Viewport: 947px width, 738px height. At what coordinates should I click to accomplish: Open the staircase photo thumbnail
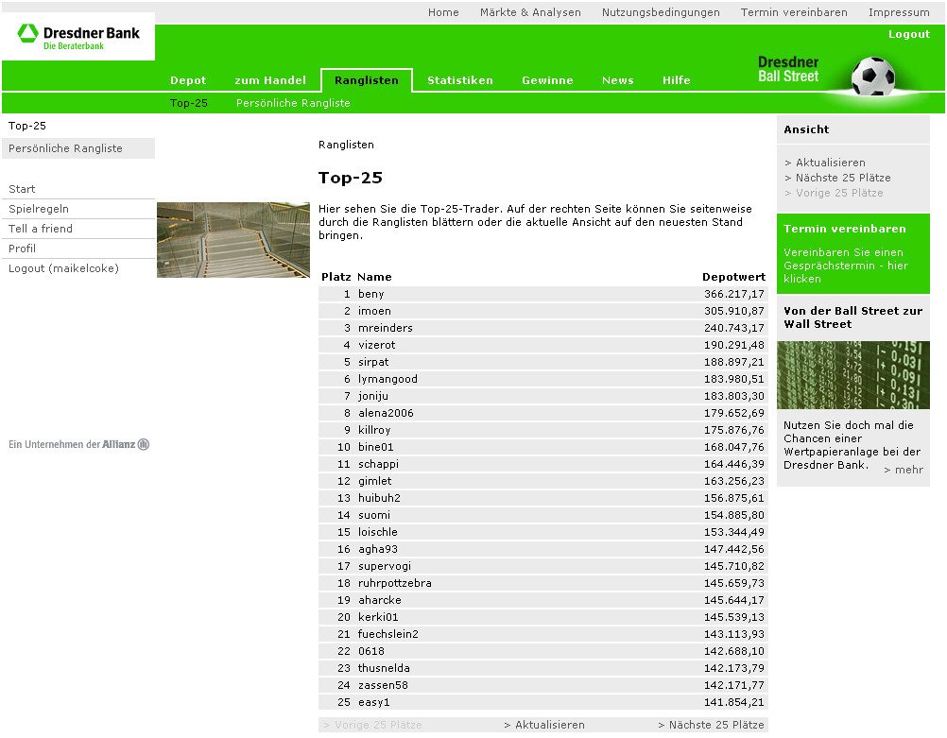coord(233,240)
